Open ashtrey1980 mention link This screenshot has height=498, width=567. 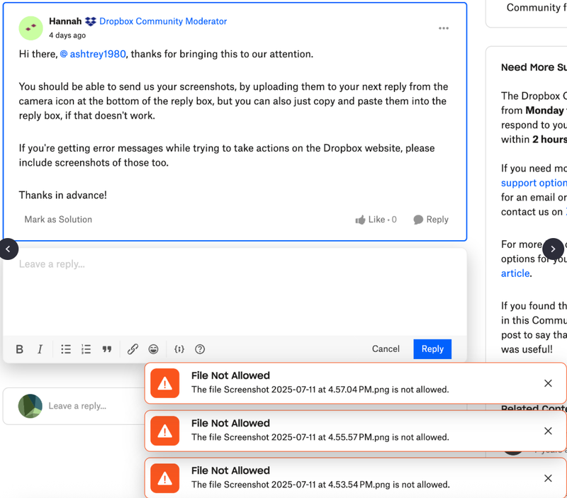pyautogui.click(x=93, y=55)
